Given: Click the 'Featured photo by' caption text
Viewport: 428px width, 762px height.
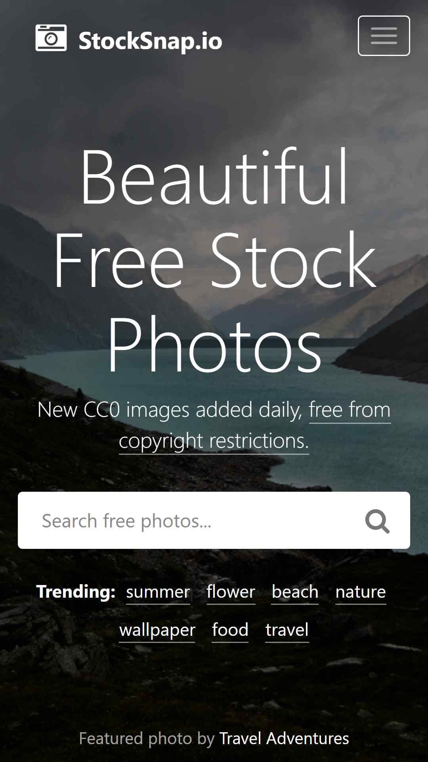Looking at the screenshot, I should 147,739.
